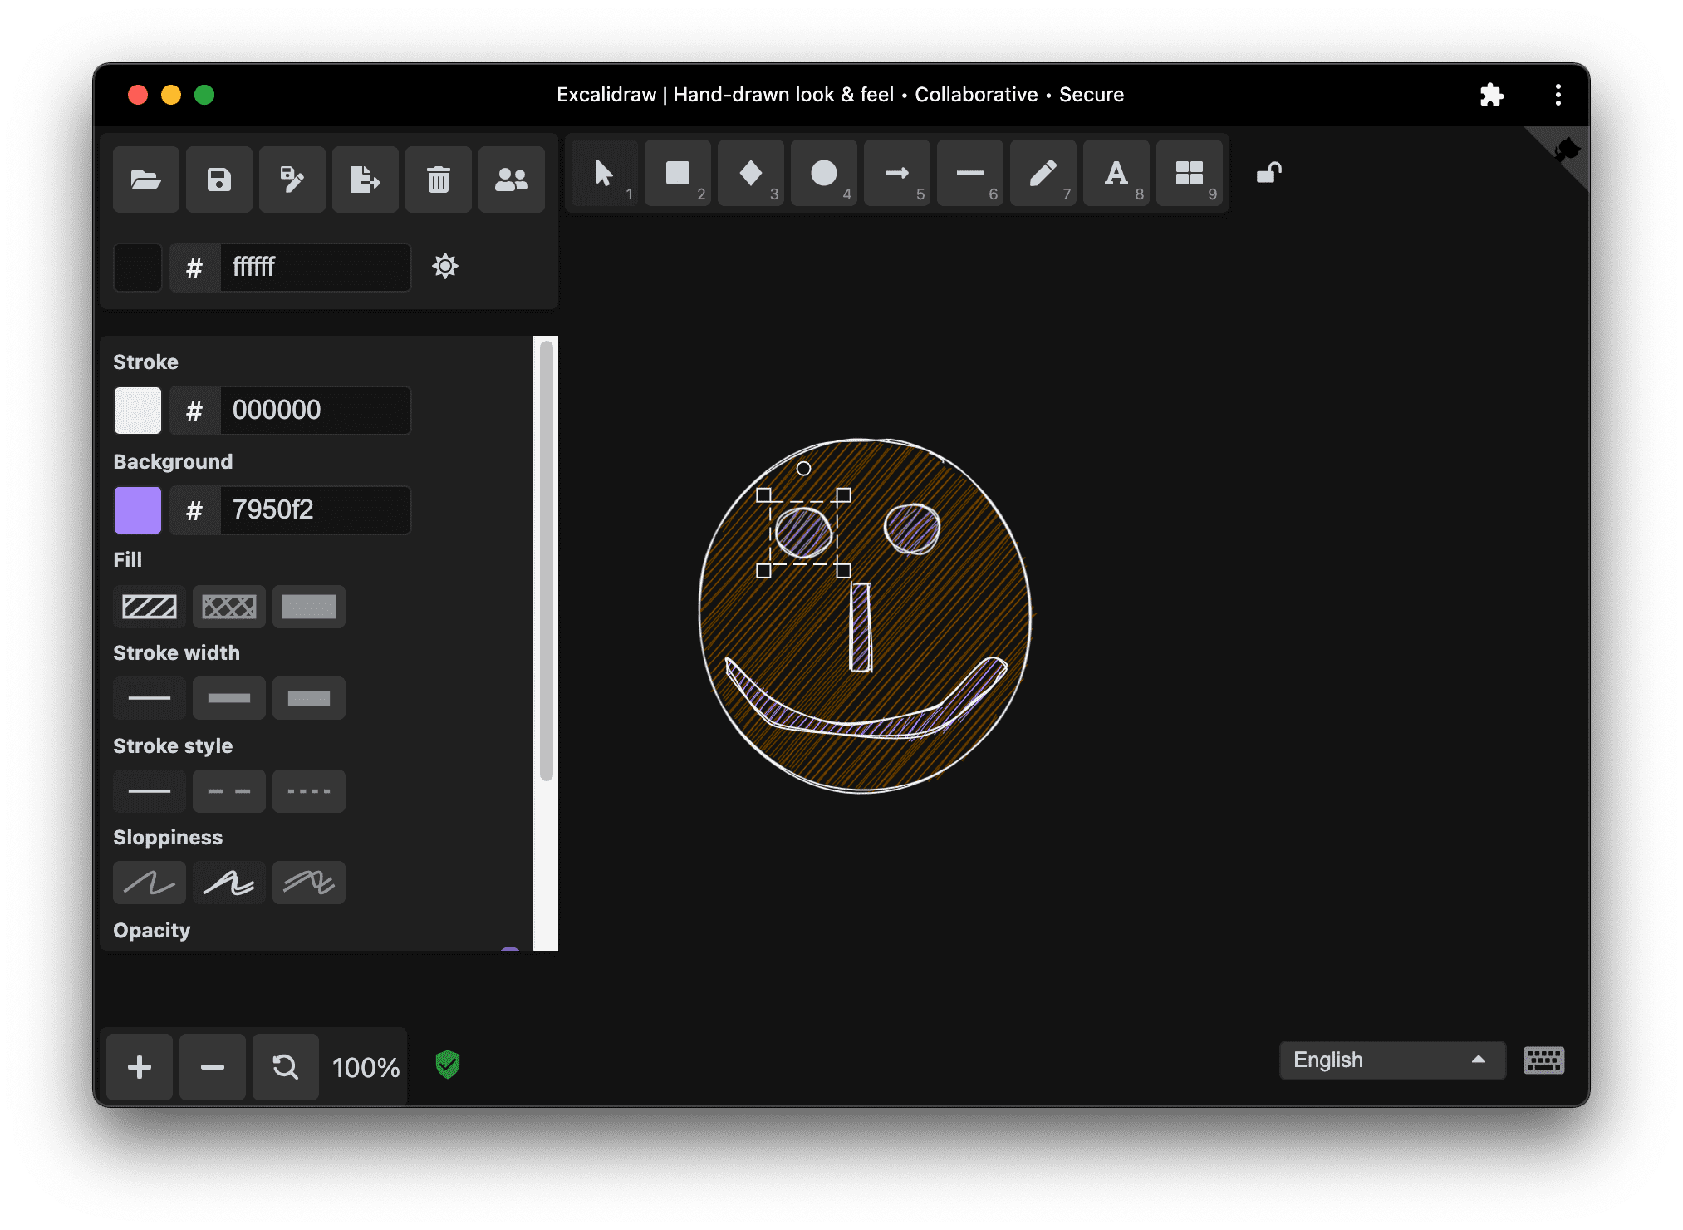Toggle cross-hatch fill style
This screenshot has height=1230, width=1683.
230,605
